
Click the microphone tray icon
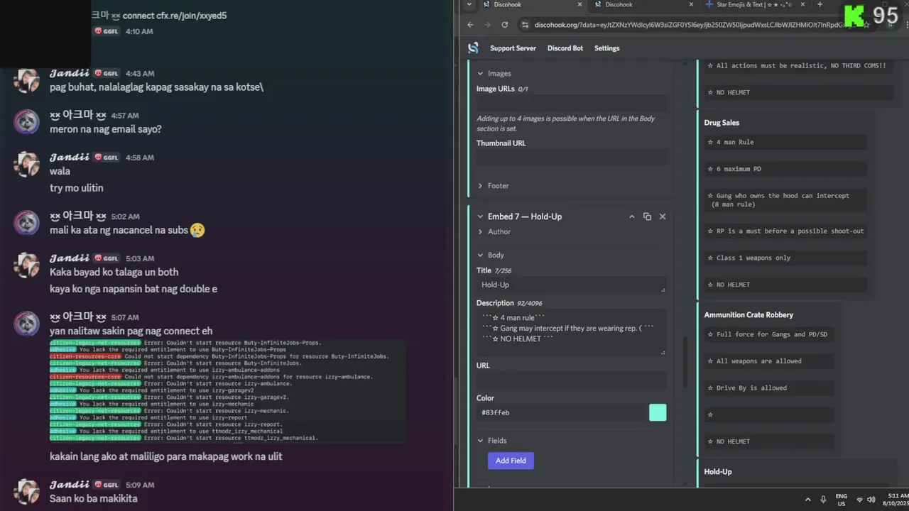pos(823,500)
